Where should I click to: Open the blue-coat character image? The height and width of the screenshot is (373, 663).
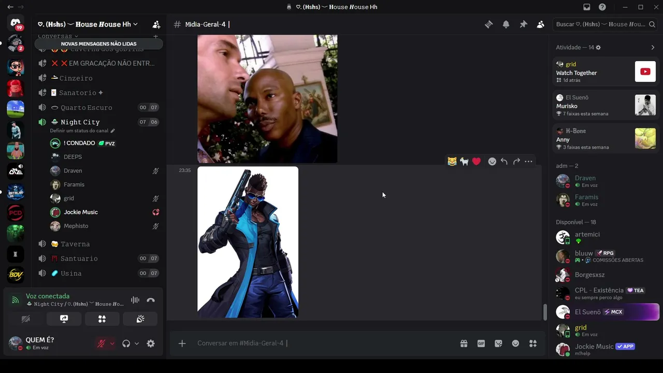[248, 242]
